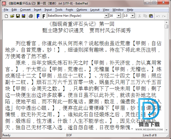This screenshot has width=171, height=139.
Task: Open the Layout menu
Action: click(95, 10)
